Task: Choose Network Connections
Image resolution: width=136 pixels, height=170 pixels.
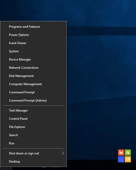Action: pyautogui.click(x=33, y=68)
